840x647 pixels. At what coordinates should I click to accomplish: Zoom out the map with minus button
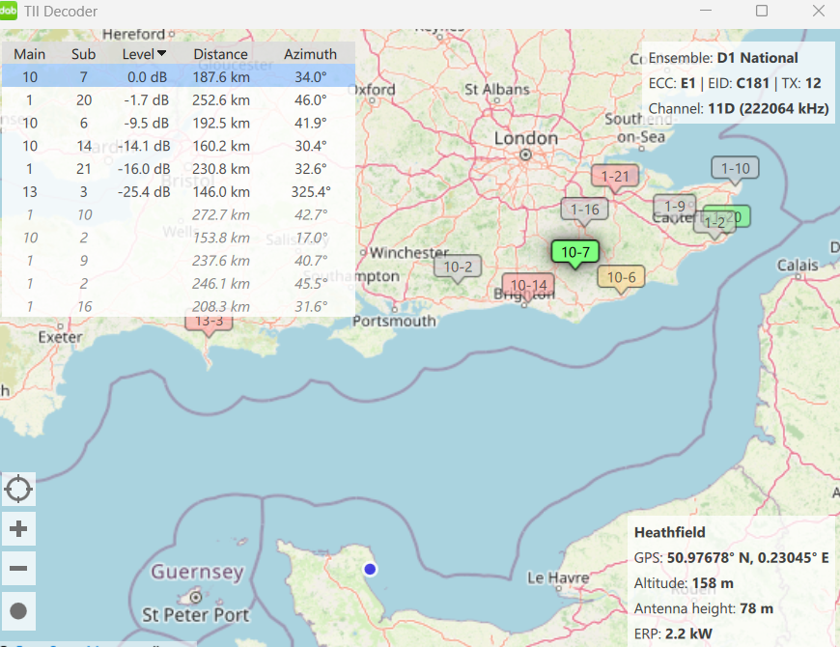click(x=18, y=568)
